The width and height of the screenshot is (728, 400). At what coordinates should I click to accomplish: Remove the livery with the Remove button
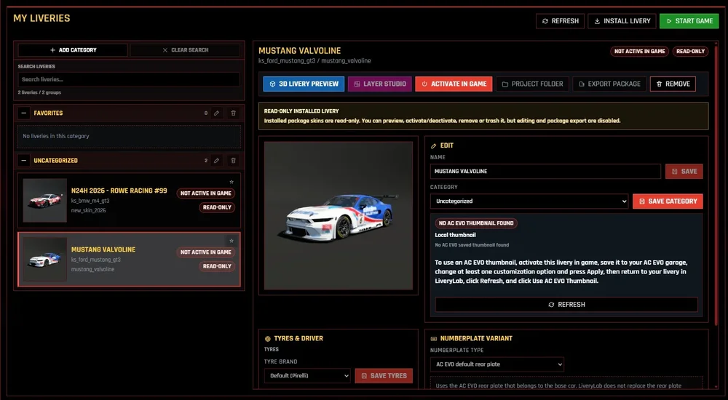(x=673, y=84)
